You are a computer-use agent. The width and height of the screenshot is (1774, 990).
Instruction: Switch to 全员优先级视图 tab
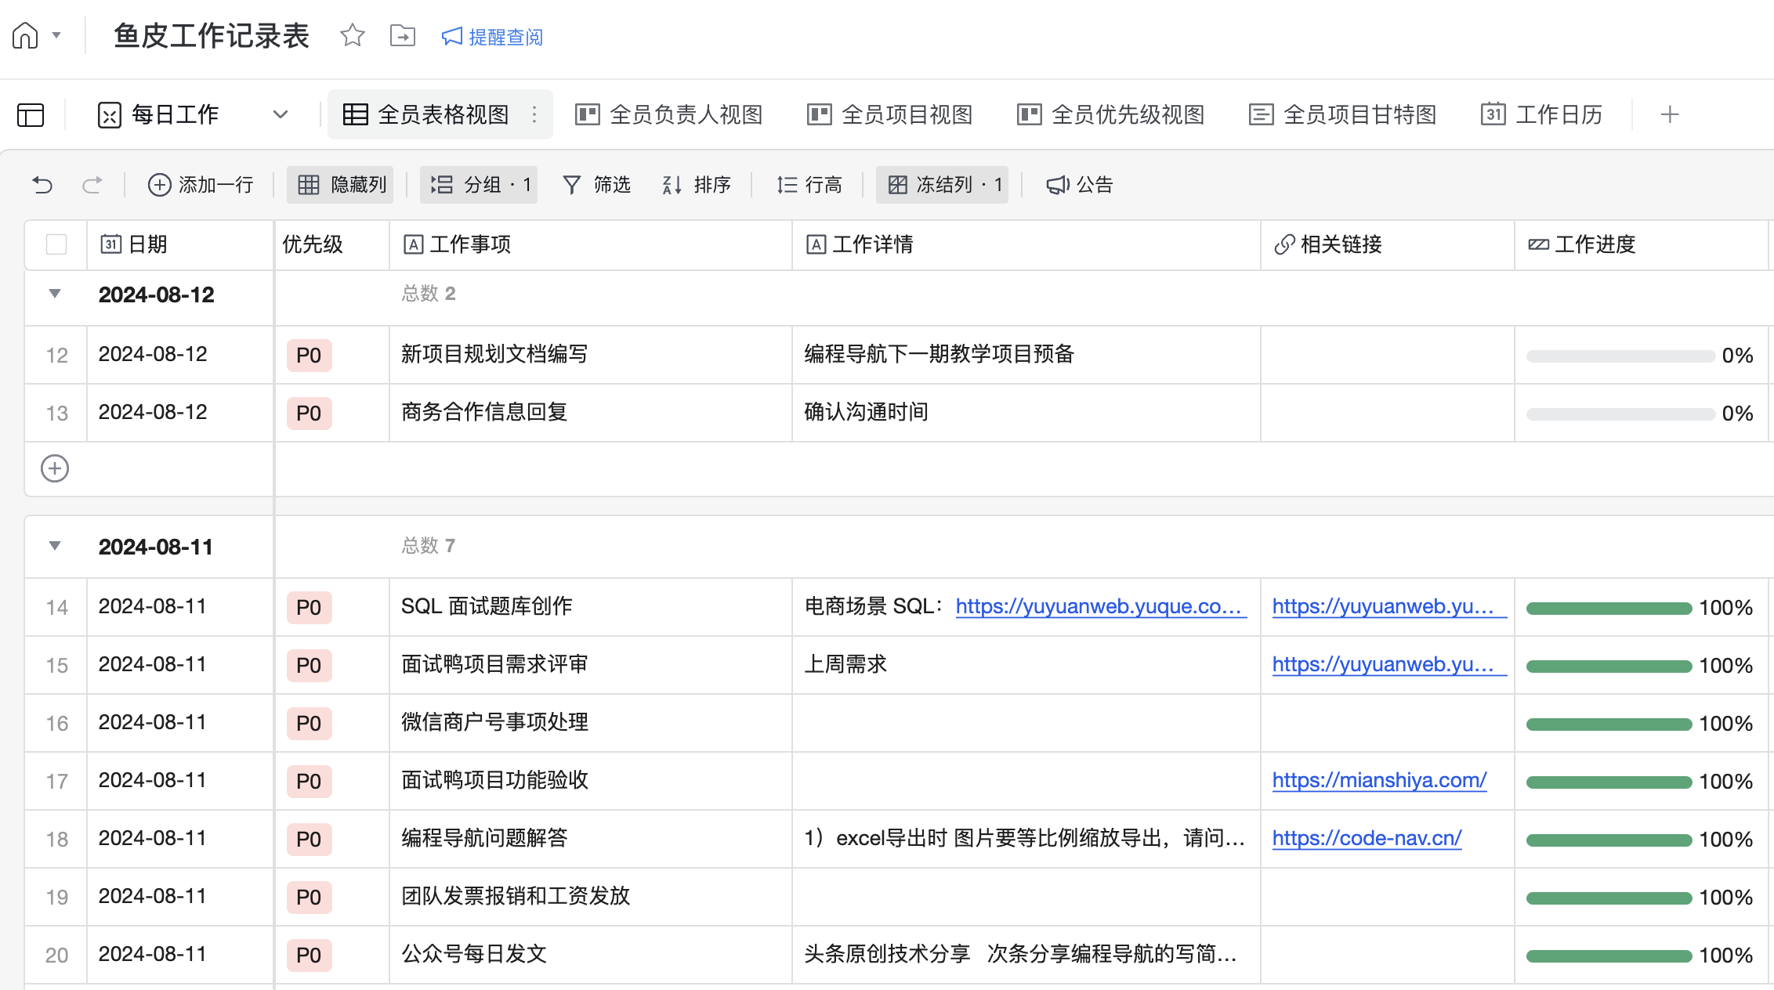tap(1110, 115)
